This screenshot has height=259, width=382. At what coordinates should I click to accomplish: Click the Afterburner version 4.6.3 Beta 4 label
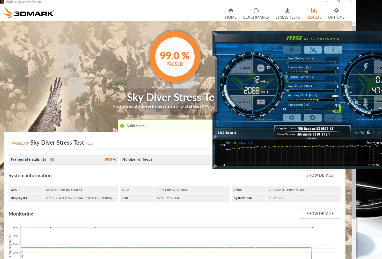click(227, 133)
